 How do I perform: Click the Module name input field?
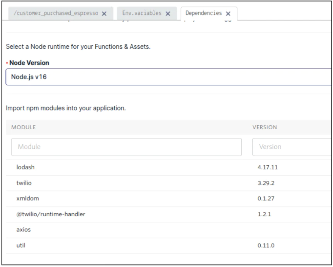pos(126,147)
